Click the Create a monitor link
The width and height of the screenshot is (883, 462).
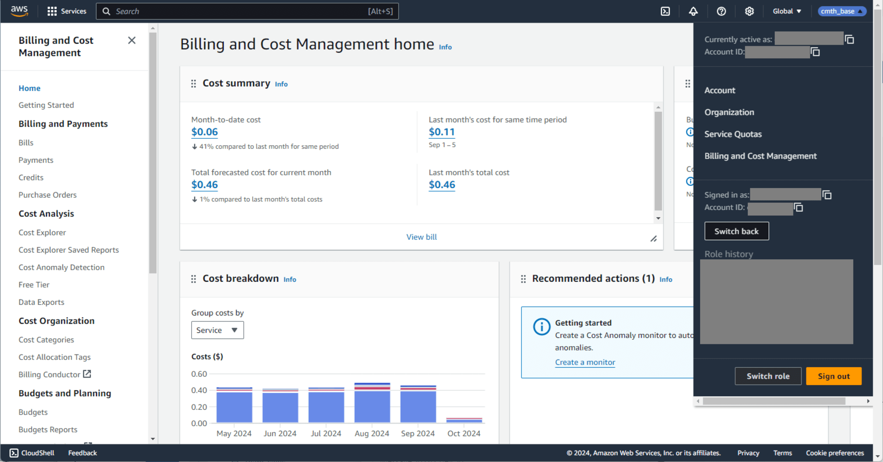(x=585, y=362)
